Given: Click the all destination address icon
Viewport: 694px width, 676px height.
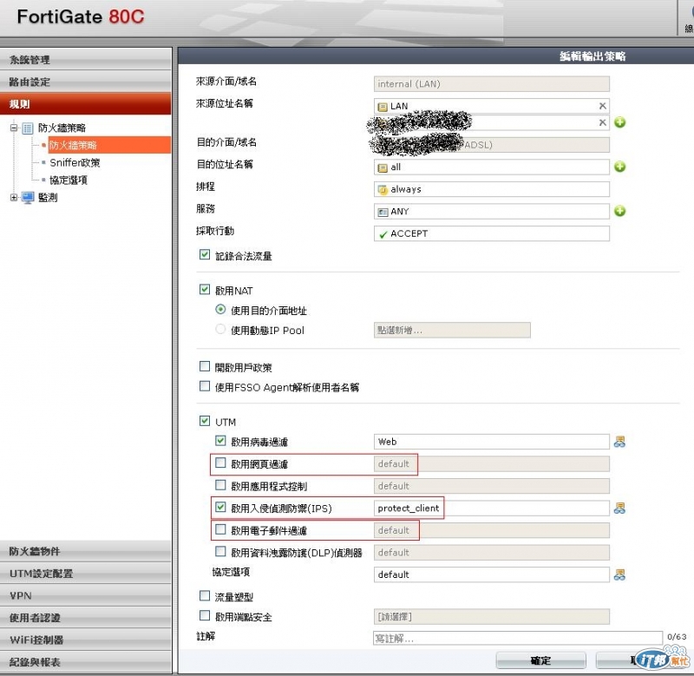Looking at the screenshot, I should [383, 167].
